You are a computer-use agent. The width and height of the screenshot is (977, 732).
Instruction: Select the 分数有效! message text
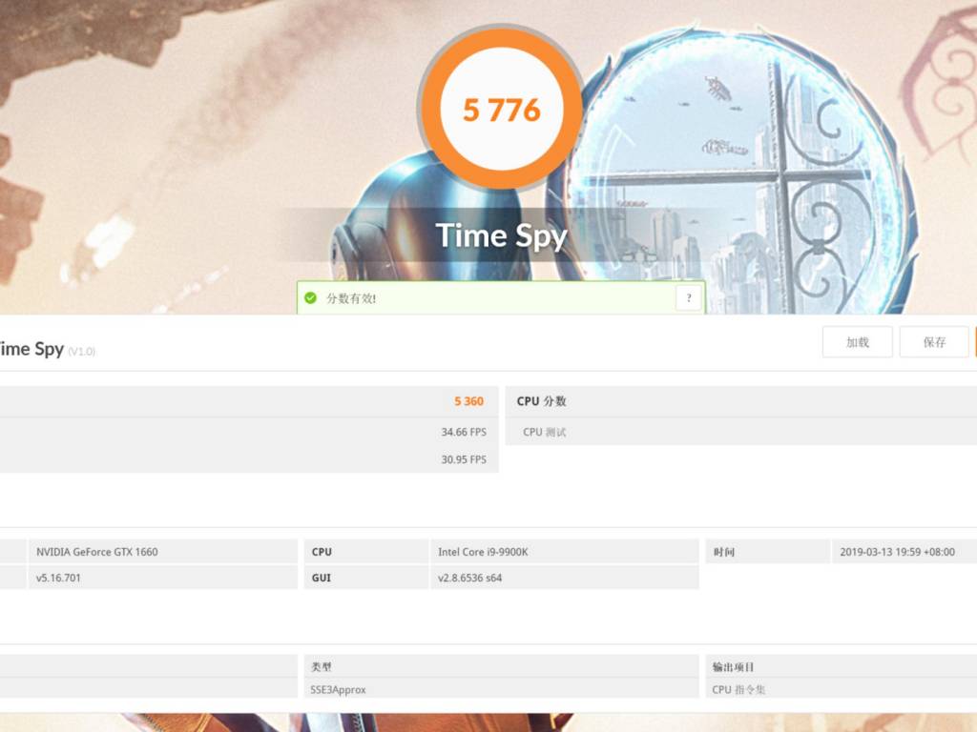click(x=351, y=298)
